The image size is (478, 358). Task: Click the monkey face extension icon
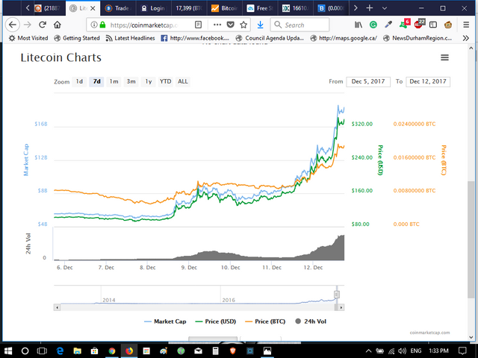point(448,25)
